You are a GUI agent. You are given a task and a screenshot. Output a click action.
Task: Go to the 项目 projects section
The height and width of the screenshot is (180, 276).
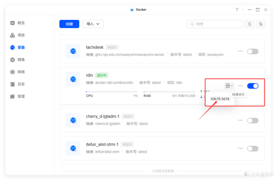17,35
